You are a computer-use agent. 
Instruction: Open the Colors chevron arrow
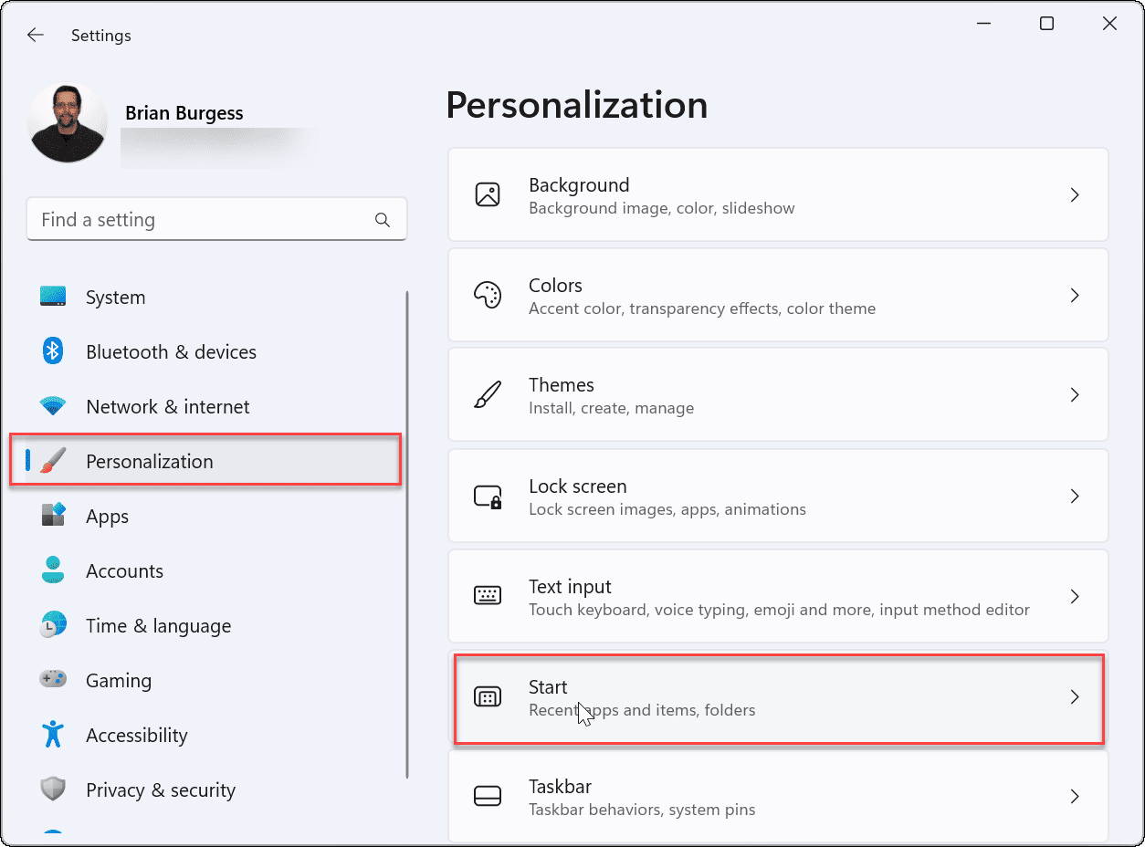(x=1075, y=295)
